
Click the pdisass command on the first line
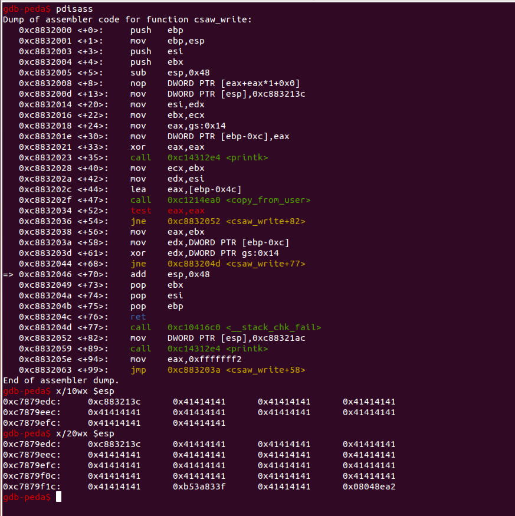[75, 9]
